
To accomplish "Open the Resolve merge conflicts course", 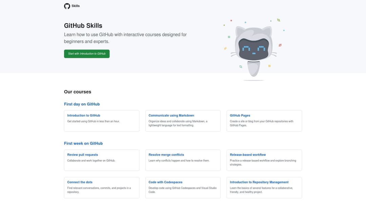I will pos(166,155).
